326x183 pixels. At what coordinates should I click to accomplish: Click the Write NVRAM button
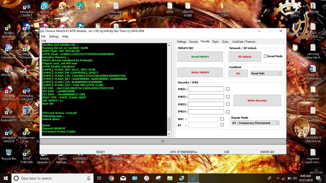(200, 72)
